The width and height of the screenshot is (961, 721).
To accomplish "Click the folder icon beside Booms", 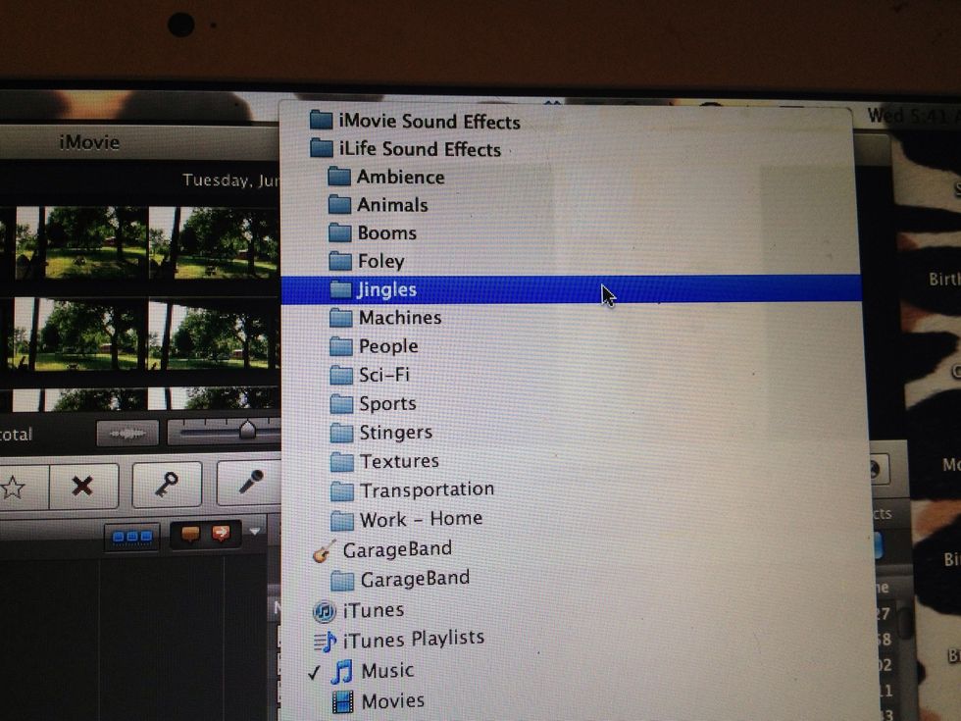I will tap(339, 232).
